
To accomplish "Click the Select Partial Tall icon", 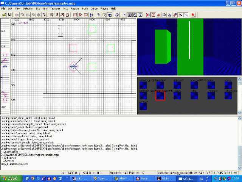I will point(62,15).
